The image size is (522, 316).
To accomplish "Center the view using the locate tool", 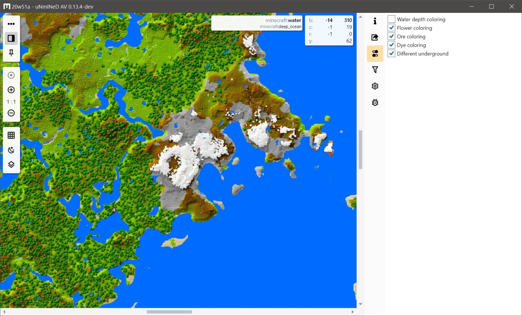I will point(11,75).
